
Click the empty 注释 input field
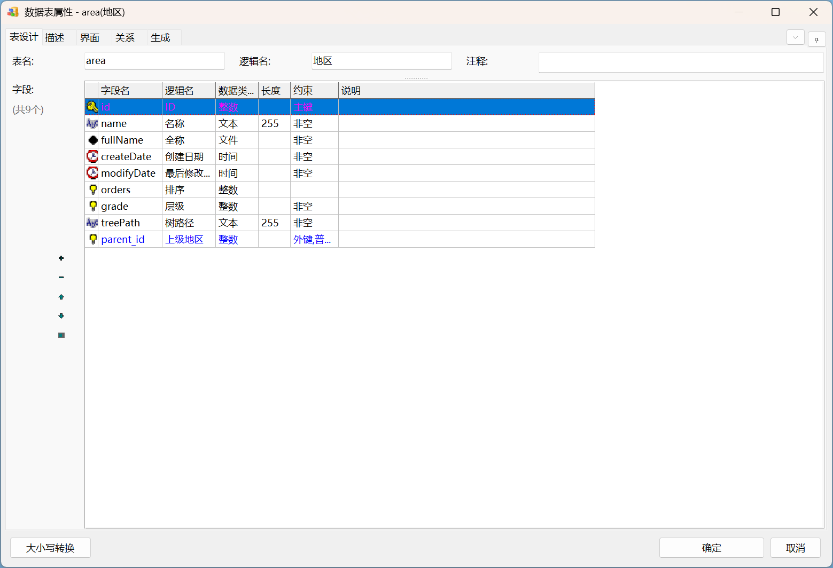tap(681, 62)
